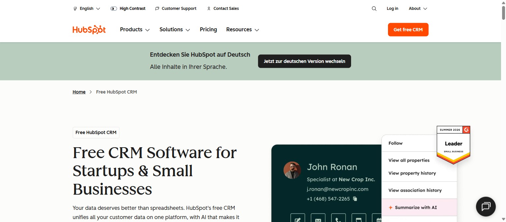Click the orange sparkle AI icon

coord(391,208)
